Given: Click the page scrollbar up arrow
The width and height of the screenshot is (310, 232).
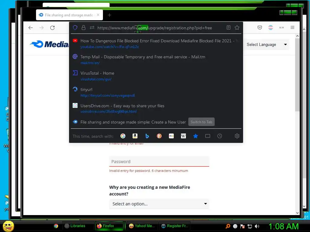Looking at the screenshot, I should [x=297, y=36].
